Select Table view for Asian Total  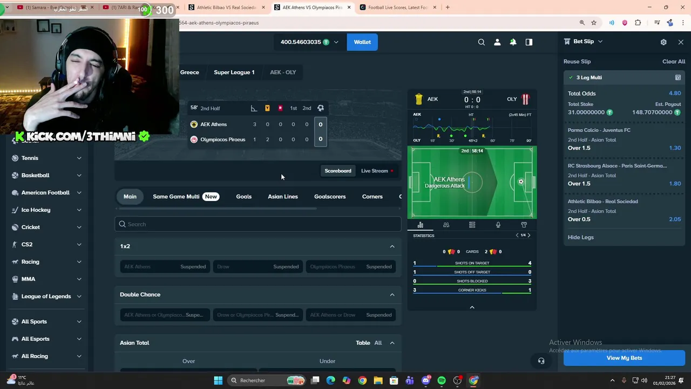pos(363,343)
